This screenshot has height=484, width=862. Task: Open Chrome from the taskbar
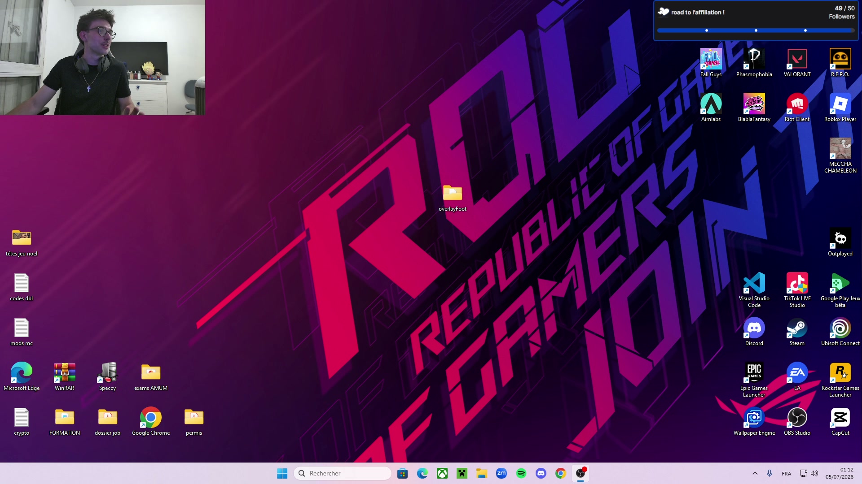(561, 473)
